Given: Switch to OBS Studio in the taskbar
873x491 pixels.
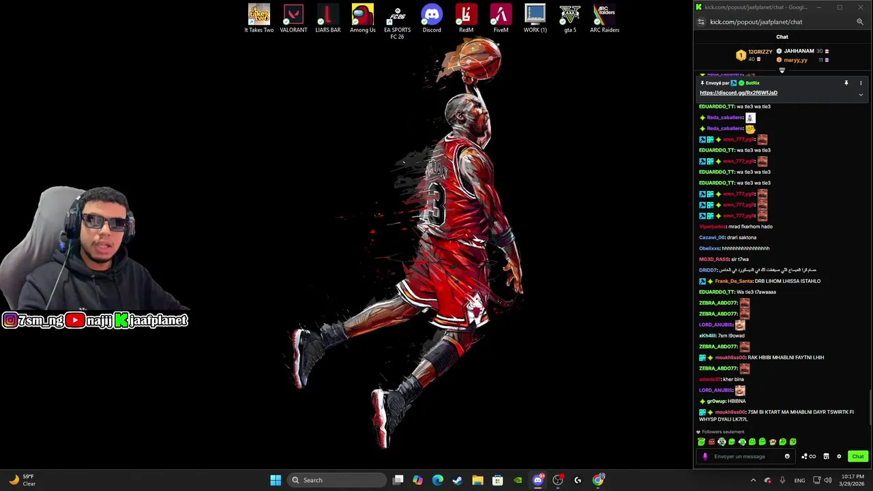Looking at the screenshot, I should (x=558, y=480).
